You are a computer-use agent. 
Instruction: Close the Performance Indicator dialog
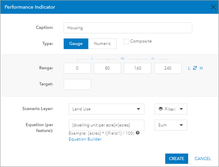click(213, 7)
